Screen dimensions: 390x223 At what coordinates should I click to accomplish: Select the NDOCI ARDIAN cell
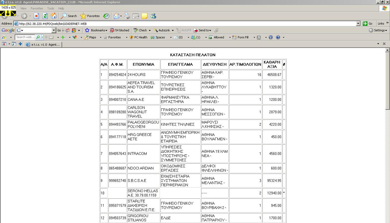(143, 168)
